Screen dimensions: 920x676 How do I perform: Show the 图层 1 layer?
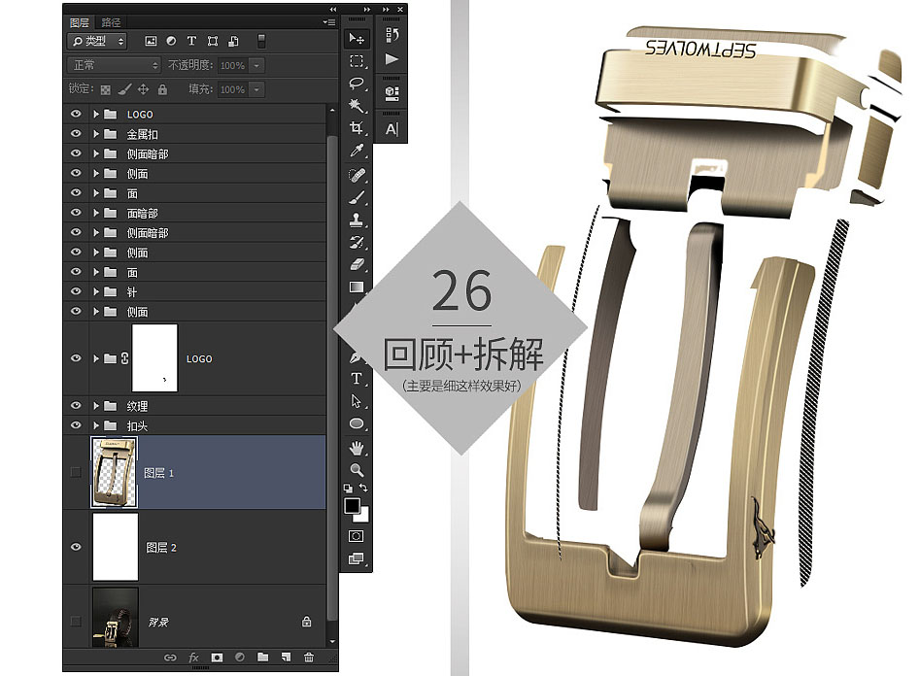[76, 472]
